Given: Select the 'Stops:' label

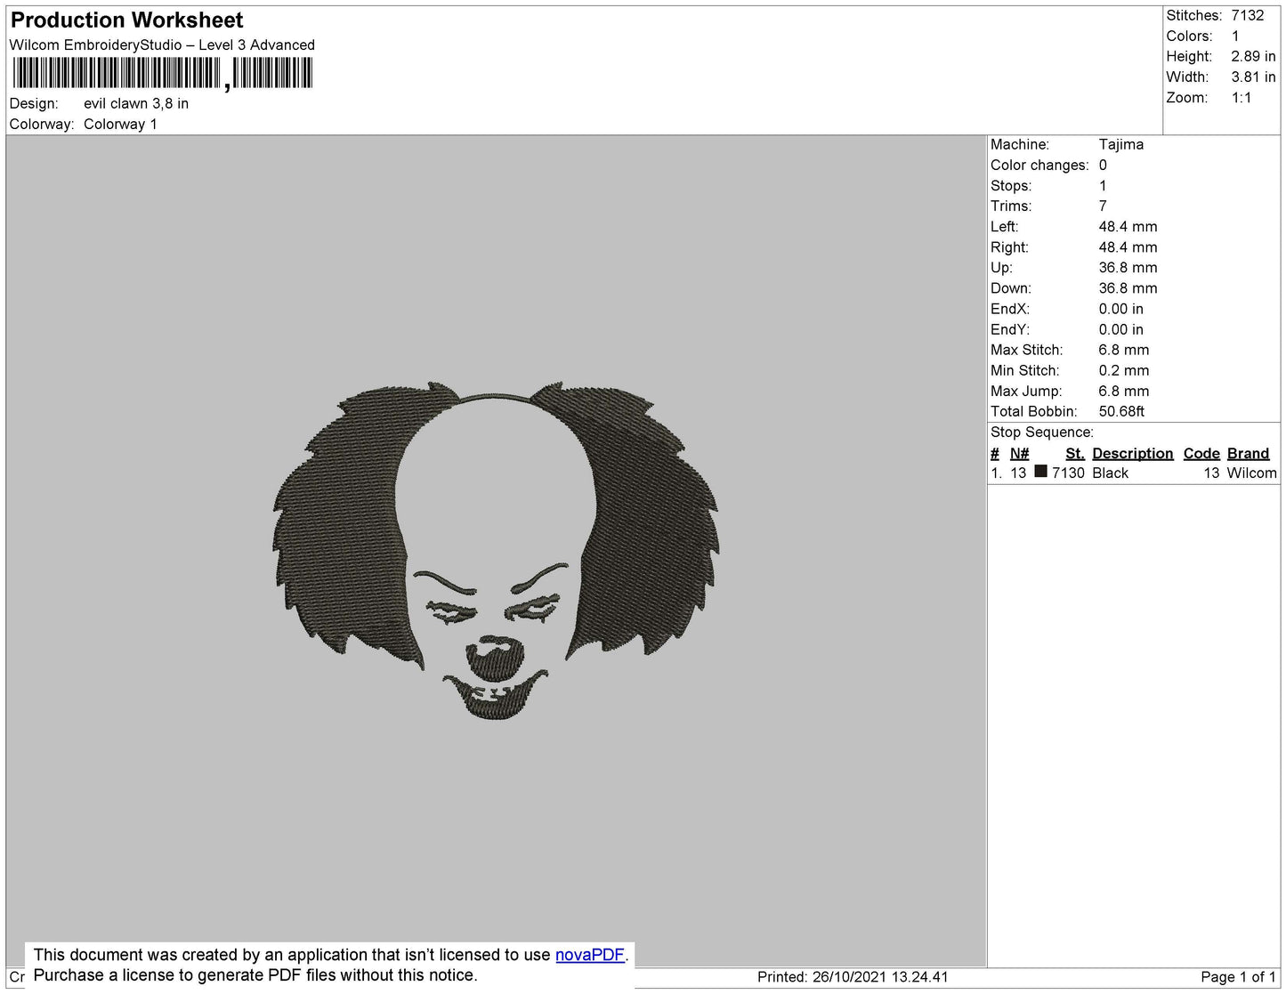Looking at the screenshot, I should pyautogui.click(x=1011, y=185).
